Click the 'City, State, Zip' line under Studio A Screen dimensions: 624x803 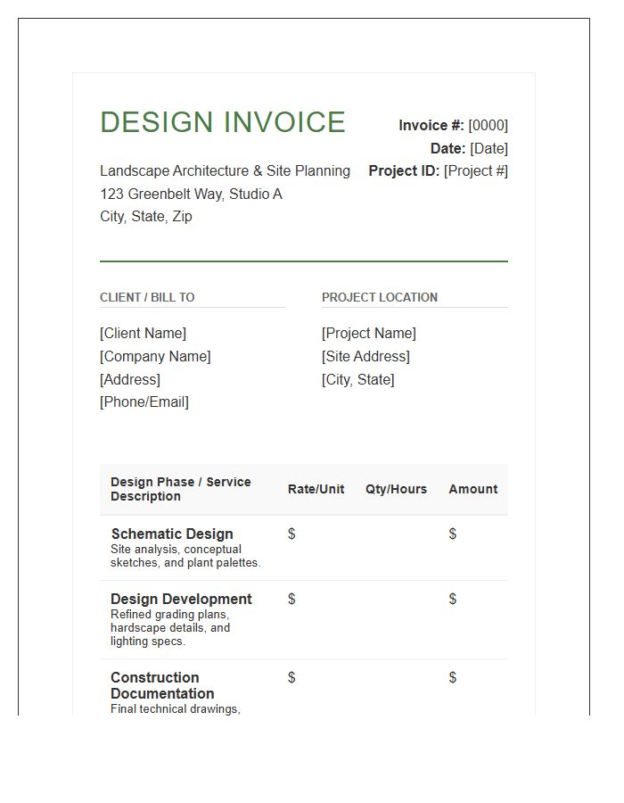(146, 217)
